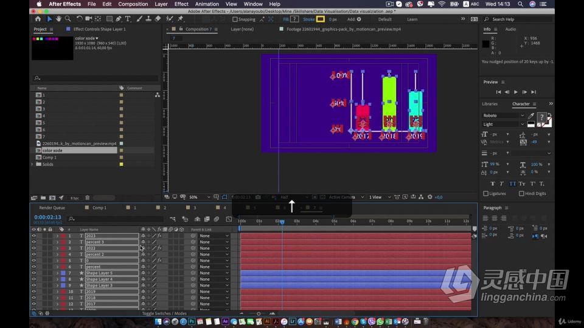The image size is (584, 328).
Task: Toggle the Hindi Digits checkbox
Action: tap(521, 193)
